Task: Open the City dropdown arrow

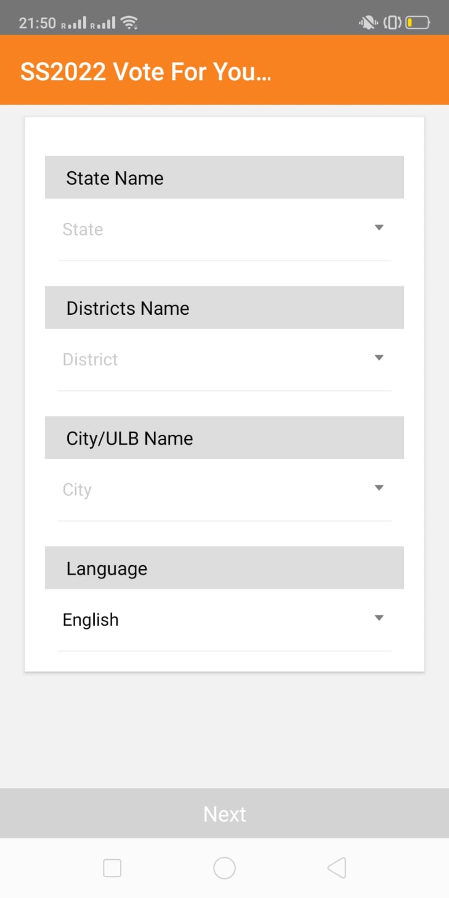Action: point(379,488)
